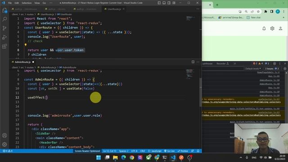The height and width of the screenshot is (162, 288).
Task: Open the Search view in the activity bar
Action: (x=4, y=19)
